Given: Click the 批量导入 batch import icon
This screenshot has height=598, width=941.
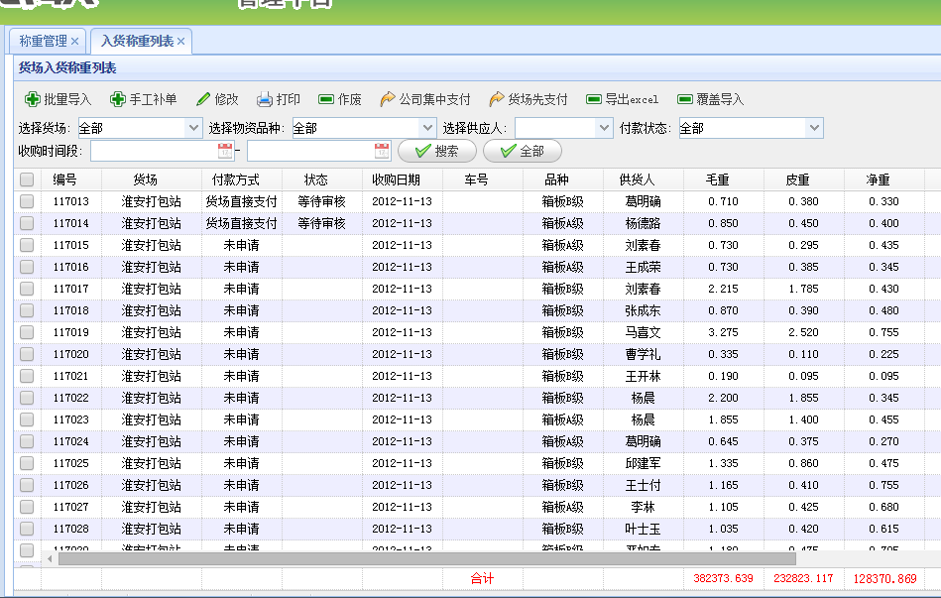Looking at the screenshot, I should tap(32, 99).
